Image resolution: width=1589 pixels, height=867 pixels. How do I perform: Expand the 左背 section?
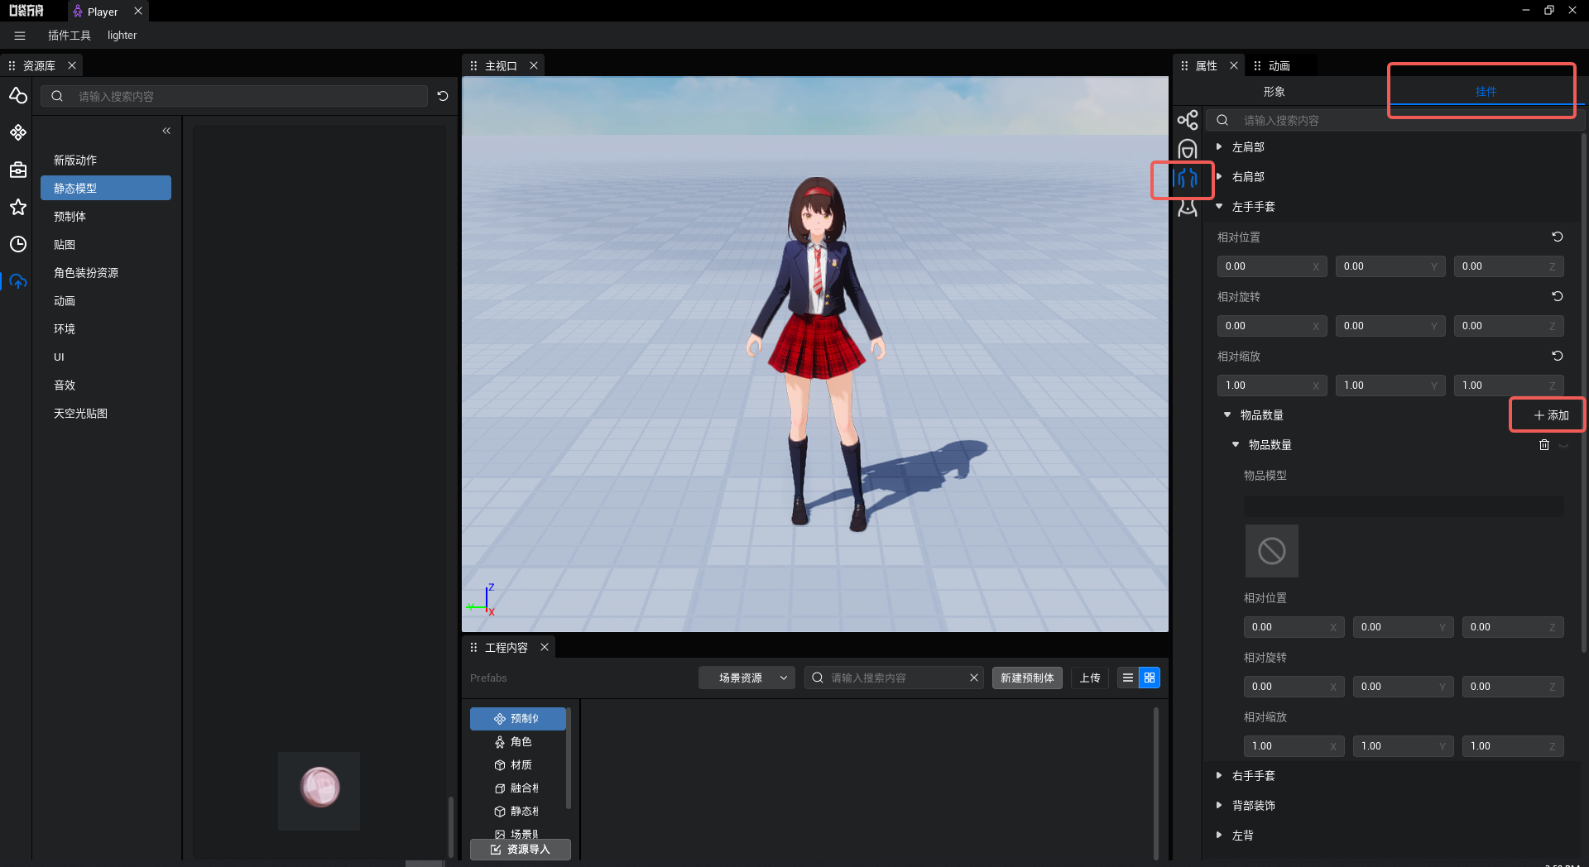pyautogui.click(x=1219, y=835)
